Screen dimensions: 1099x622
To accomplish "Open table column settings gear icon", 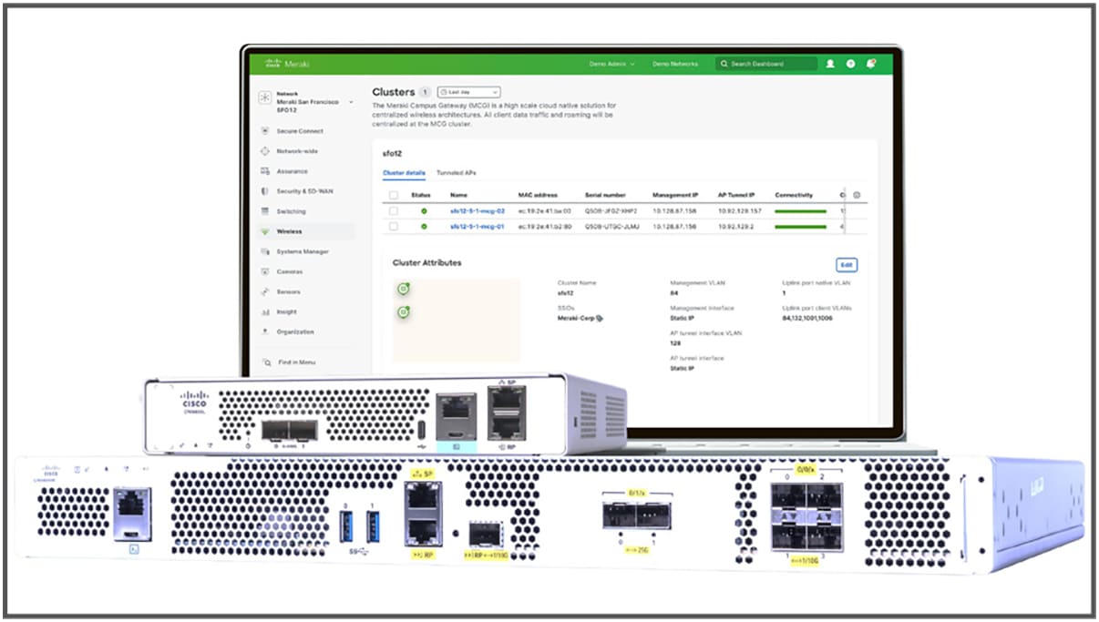I will pyautogui.click(x=857, y=195).
